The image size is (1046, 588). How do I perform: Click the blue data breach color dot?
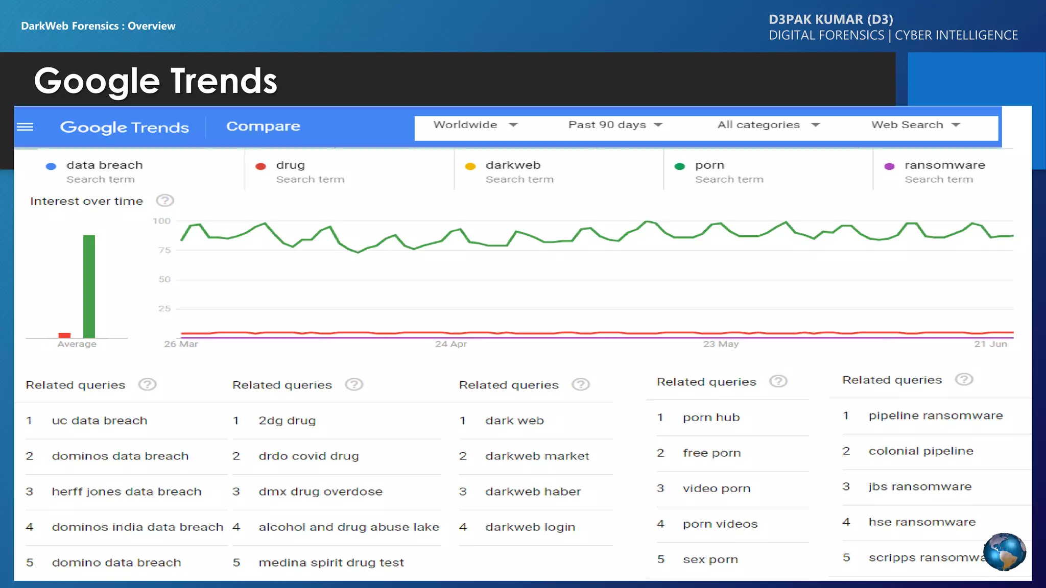[x=51, y=166]
